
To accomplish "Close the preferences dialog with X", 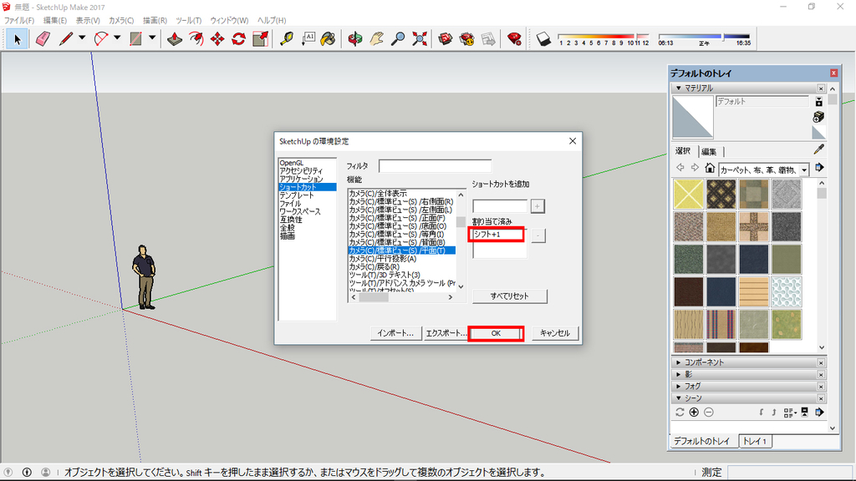I will coord(572,141).
